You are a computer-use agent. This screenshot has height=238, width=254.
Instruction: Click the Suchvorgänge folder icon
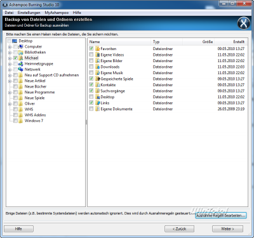[x=97, y=91]
